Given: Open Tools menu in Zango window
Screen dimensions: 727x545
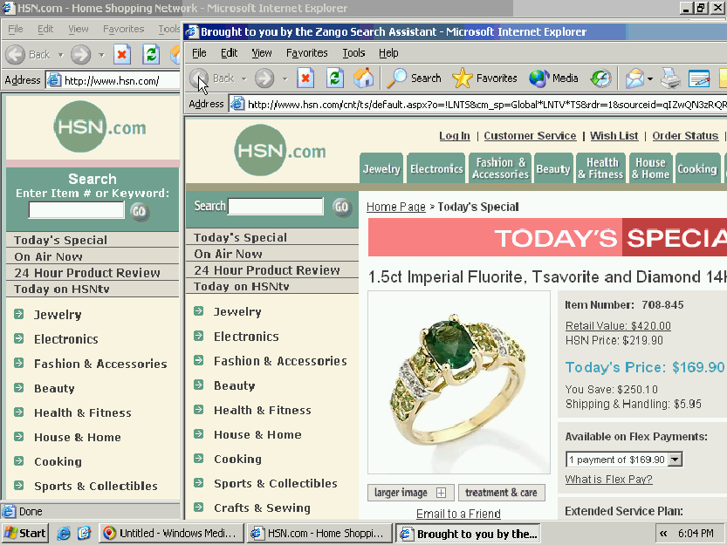Looking at the screenshot, I should [353, 53].
